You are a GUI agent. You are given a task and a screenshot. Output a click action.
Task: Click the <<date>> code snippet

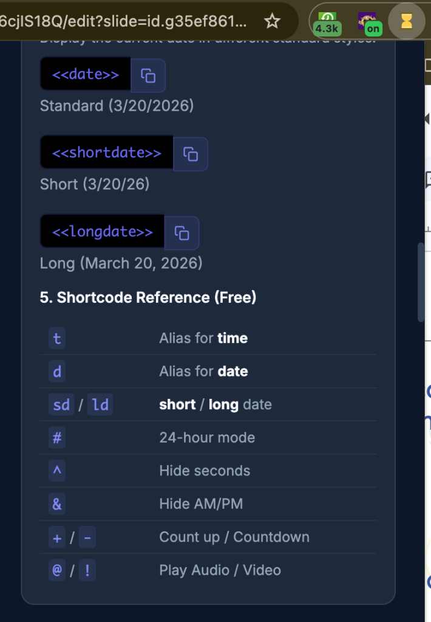86,75
